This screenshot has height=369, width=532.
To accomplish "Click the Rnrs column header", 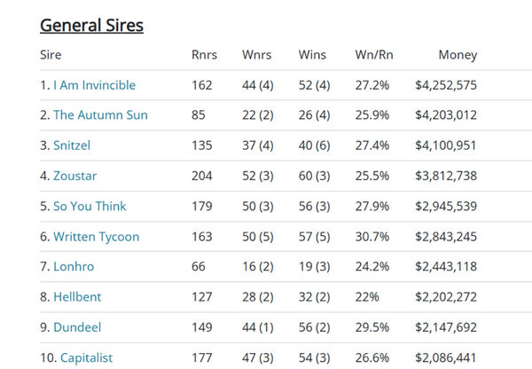I will click(x=204, y=55).
